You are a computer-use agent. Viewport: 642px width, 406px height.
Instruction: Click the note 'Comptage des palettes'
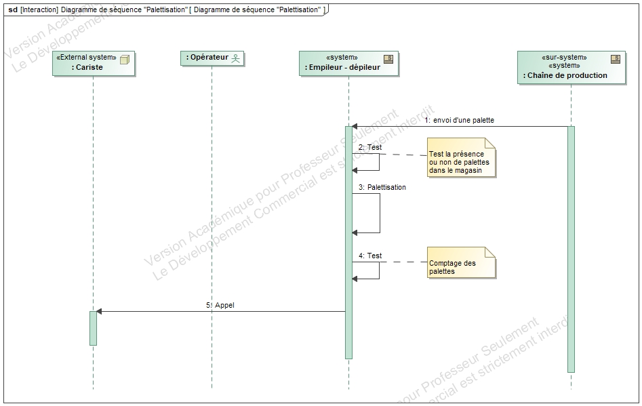[x=461, y=263]
